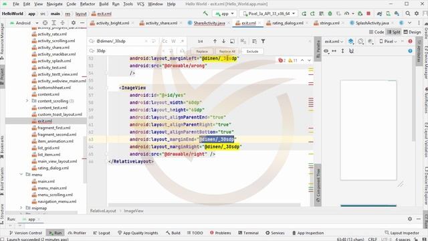The image size is (428, 241).
Task: Open project panel gear options
Action: (x=74, y=23)
